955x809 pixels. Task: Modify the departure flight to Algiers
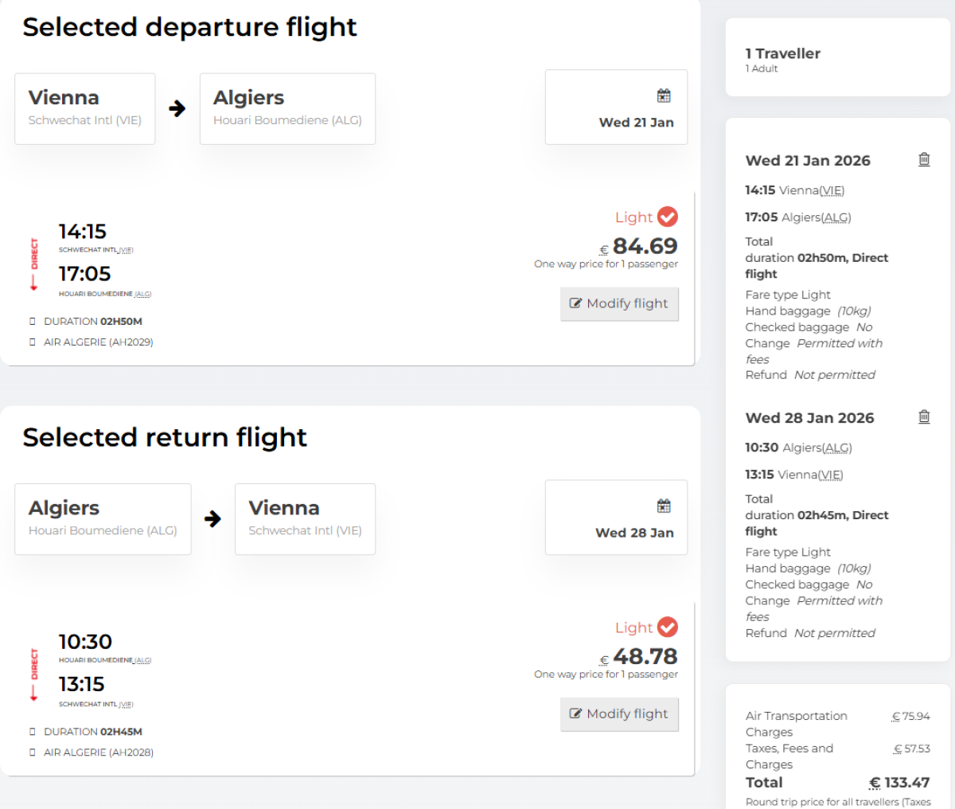click(x=619, y=303)
